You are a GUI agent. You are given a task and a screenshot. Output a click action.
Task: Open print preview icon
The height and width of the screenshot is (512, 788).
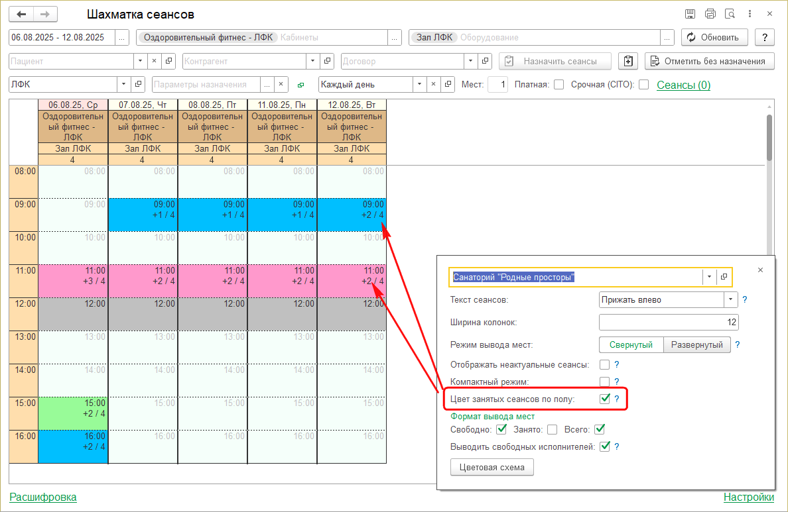[x=730, y=14]
